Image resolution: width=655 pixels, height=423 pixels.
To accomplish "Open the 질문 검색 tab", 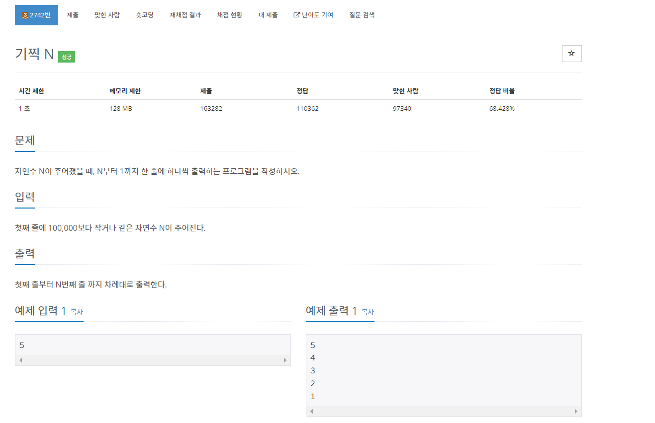I will 362,15.
